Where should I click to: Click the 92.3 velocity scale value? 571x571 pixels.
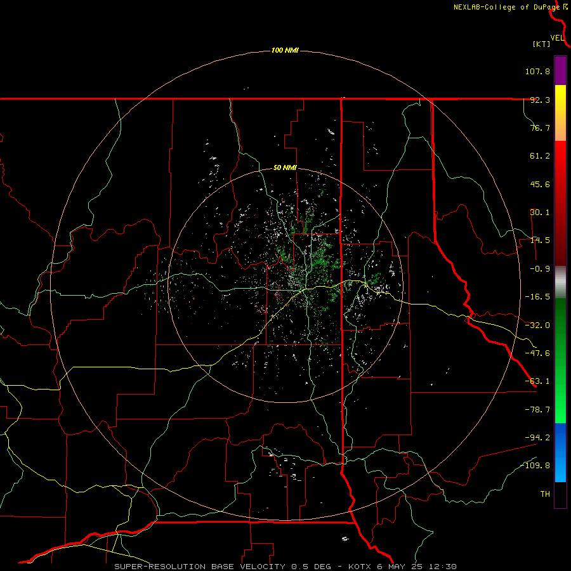click(x=540, y=100)
